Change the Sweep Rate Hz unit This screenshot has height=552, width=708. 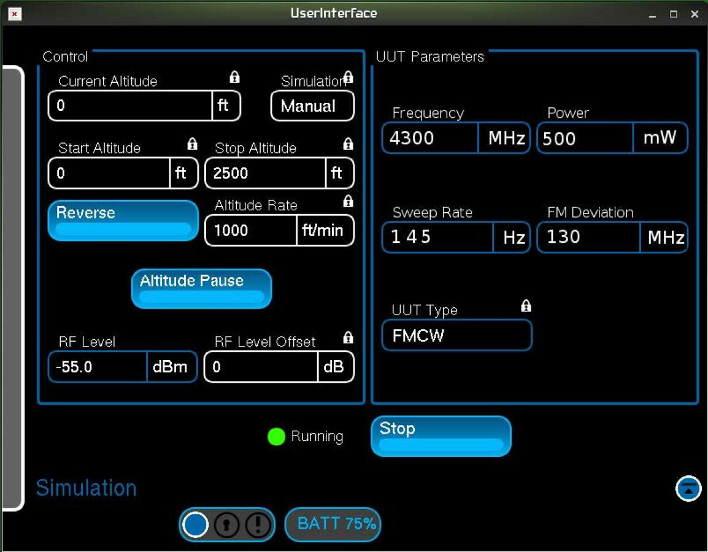512,237
